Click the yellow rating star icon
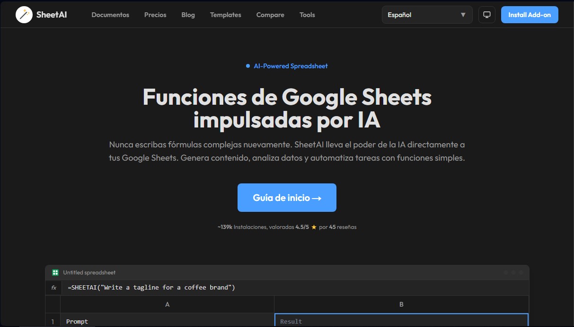Screen dimensions: 574x327 (314, 227)
